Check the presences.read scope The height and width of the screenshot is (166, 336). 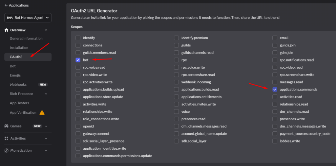176,119
